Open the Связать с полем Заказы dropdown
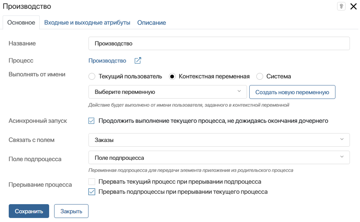 click(x=219, y=140)
